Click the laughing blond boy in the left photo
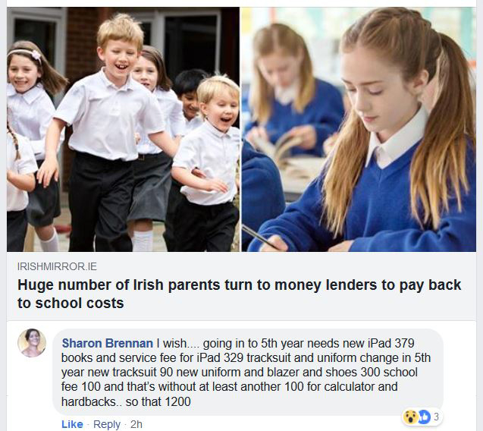The height and width of the screenshot is (431, 483). (111, 130)
